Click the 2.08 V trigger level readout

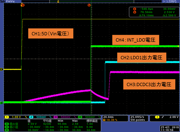point(174,117)
